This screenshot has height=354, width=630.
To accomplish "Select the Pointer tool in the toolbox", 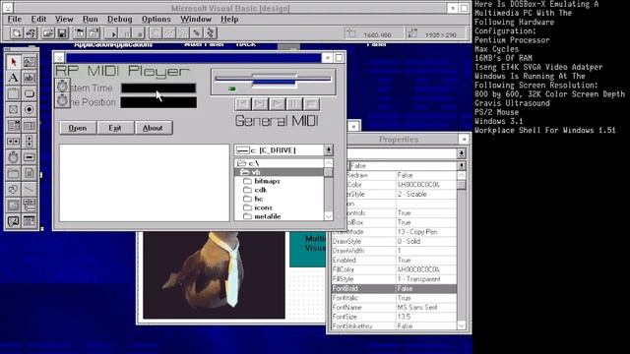I will pos(13,62).
